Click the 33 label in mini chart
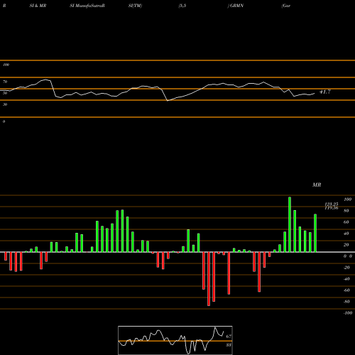The image size is (355, 355). [229, 345]
